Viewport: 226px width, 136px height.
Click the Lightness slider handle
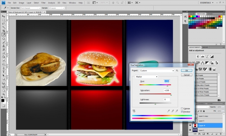click(x=155, y=104)
